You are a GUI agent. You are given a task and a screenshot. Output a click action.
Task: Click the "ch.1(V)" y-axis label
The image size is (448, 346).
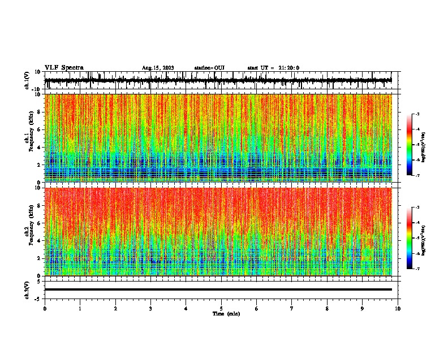(x=27, y=80)
